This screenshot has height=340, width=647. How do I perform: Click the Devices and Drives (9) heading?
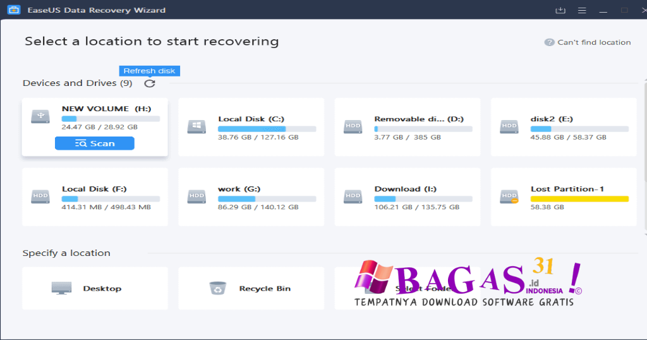pos(77,83)
